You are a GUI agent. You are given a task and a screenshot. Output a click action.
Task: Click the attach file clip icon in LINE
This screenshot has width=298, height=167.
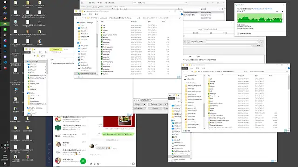click(91, 164)
